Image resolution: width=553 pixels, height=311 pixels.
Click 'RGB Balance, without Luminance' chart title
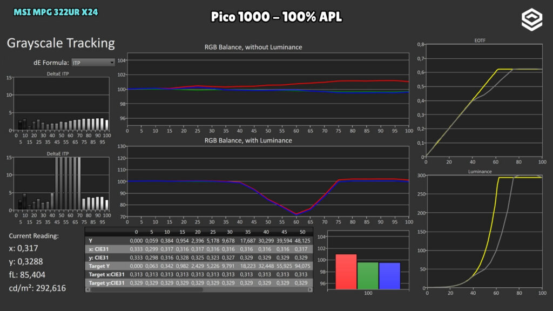(x=253, y=48)
